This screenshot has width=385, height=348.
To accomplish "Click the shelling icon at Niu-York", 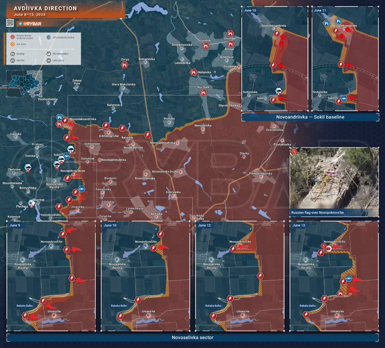I will 203,94.
